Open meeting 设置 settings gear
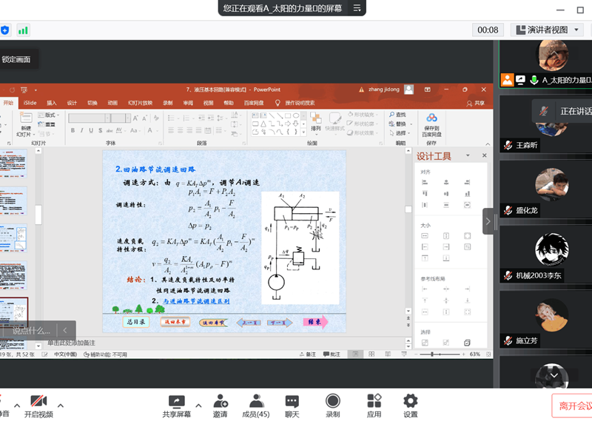This screenshot has height=421, width=592. tap(410, 402)
